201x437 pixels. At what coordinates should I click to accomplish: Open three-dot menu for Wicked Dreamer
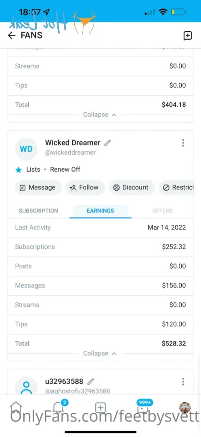click(x=183, y=143)
